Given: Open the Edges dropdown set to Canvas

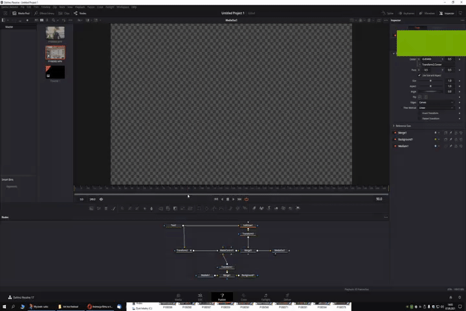Looking at the screenshot, I should pos(436,102).
